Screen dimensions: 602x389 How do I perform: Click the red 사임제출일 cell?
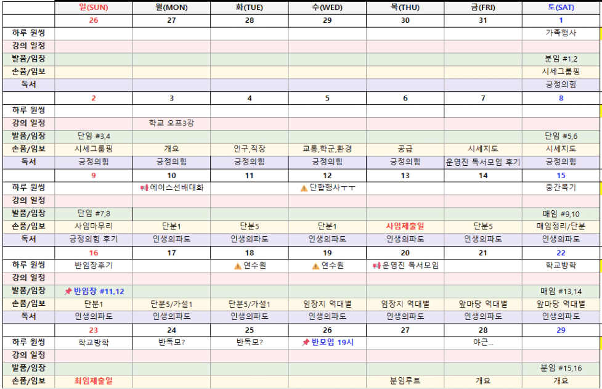pos(405,227)
